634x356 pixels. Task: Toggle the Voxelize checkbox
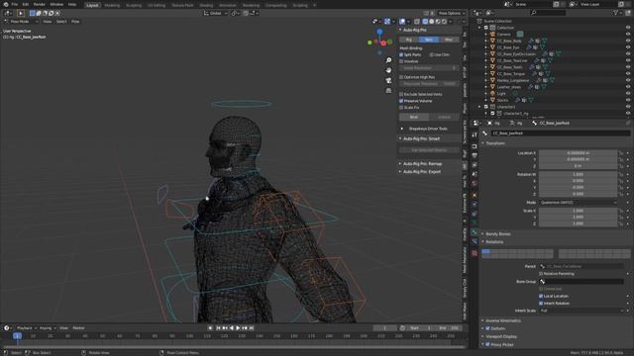point(401,61)
